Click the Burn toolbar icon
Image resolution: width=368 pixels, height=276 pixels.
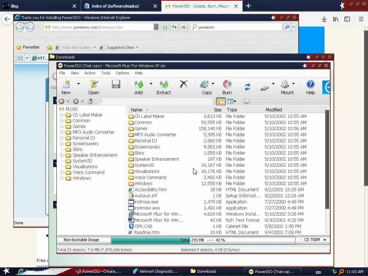pos(227,84)
